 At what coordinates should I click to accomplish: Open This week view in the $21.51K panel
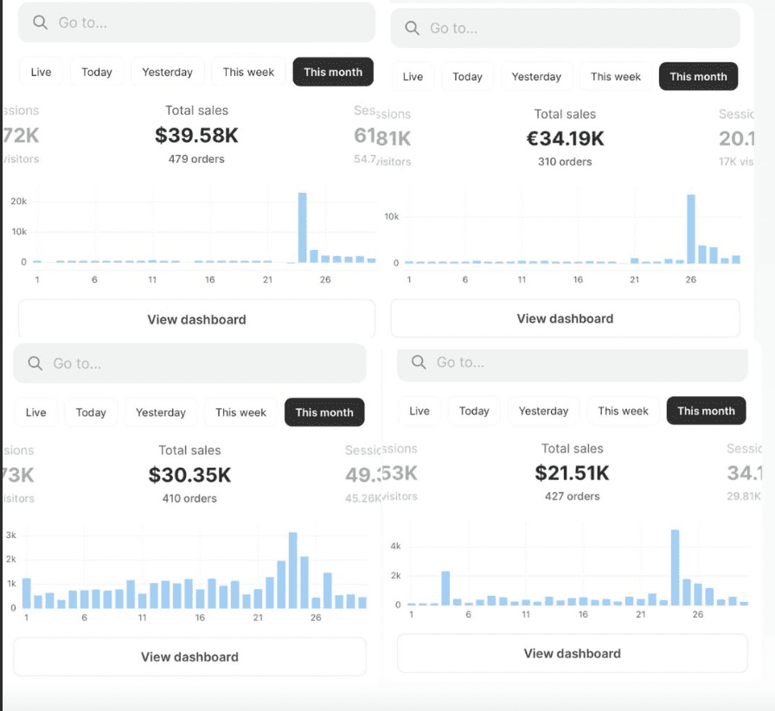pos(623,411)
